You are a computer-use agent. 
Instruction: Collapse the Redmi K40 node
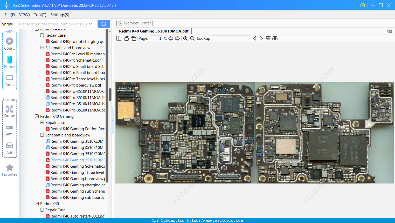(37, 204)
